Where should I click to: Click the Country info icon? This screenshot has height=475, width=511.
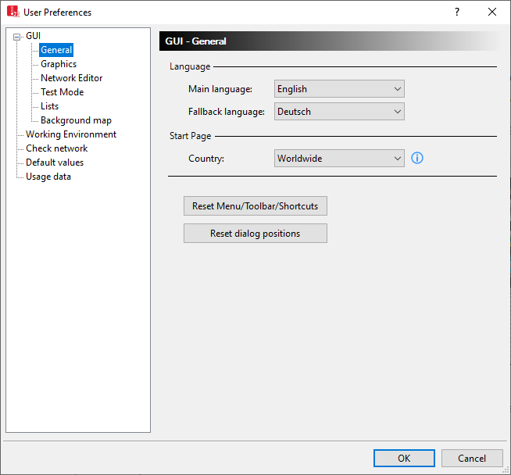click(417, 159)
